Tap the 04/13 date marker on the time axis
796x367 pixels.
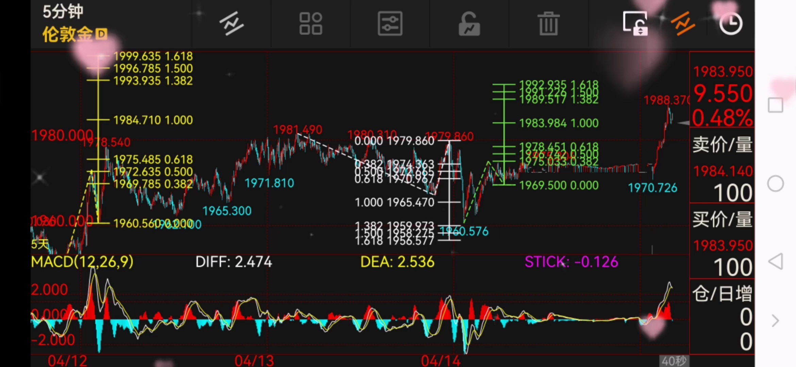coord(254,361)
